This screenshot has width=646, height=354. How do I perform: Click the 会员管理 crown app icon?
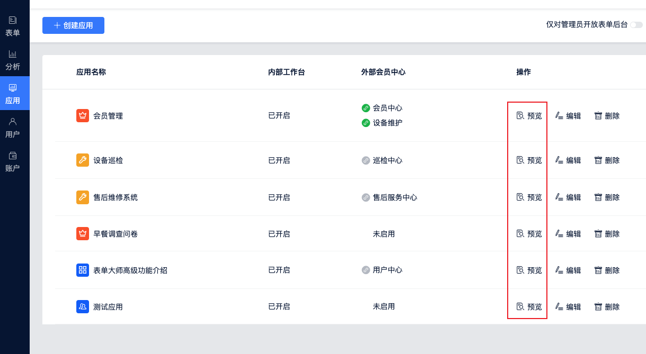[x=83, y=115]
